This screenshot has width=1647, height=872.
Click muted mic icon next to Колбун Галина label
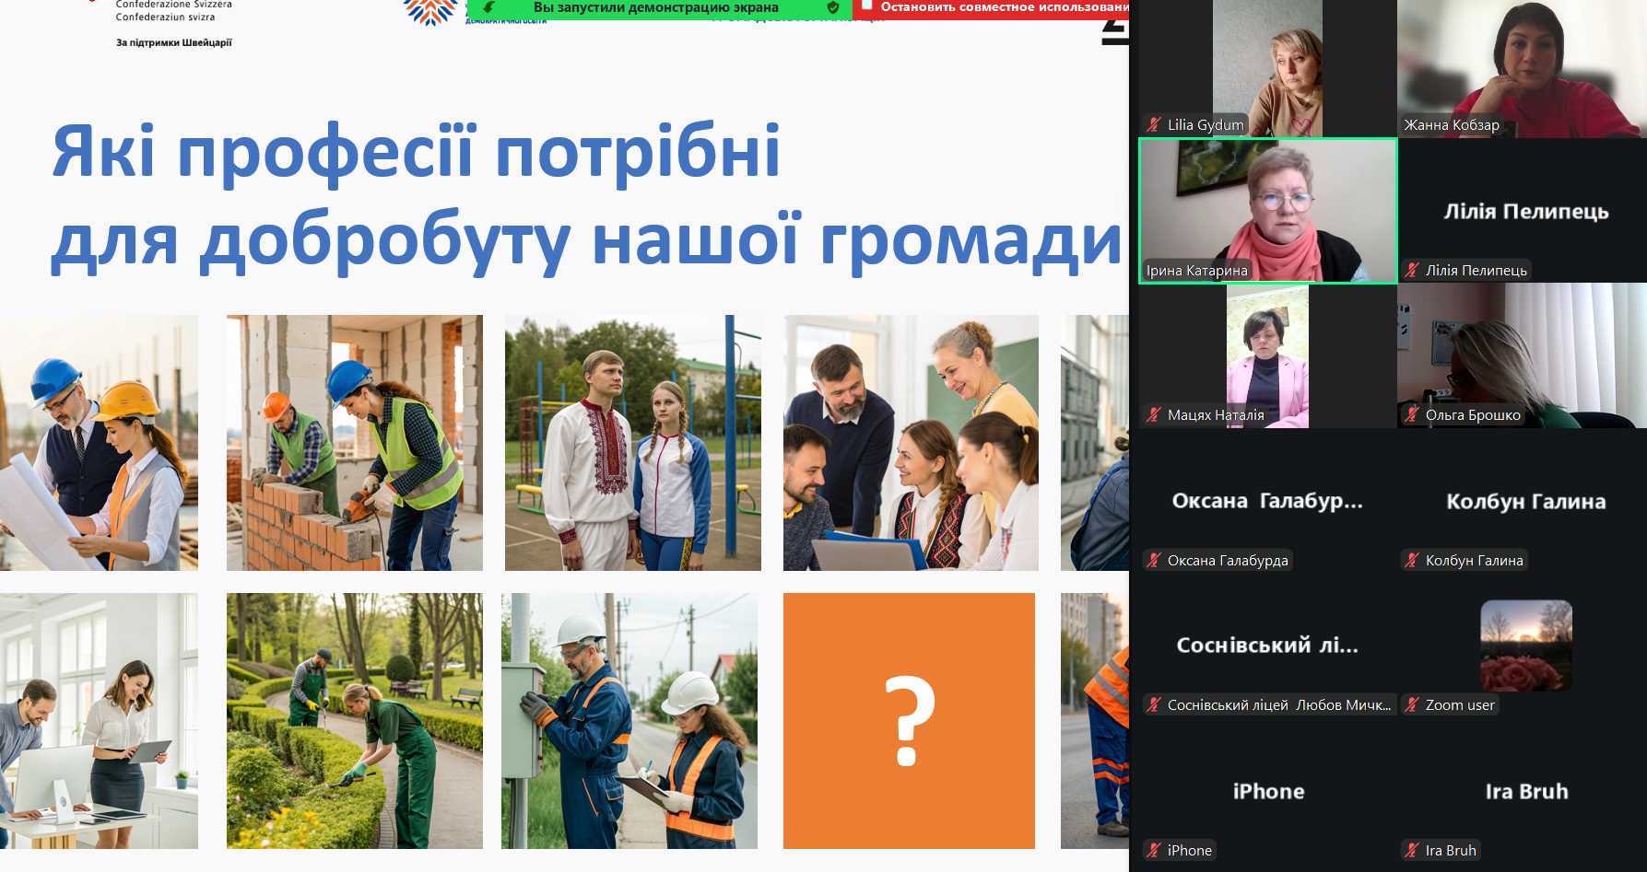(1411, 561)
